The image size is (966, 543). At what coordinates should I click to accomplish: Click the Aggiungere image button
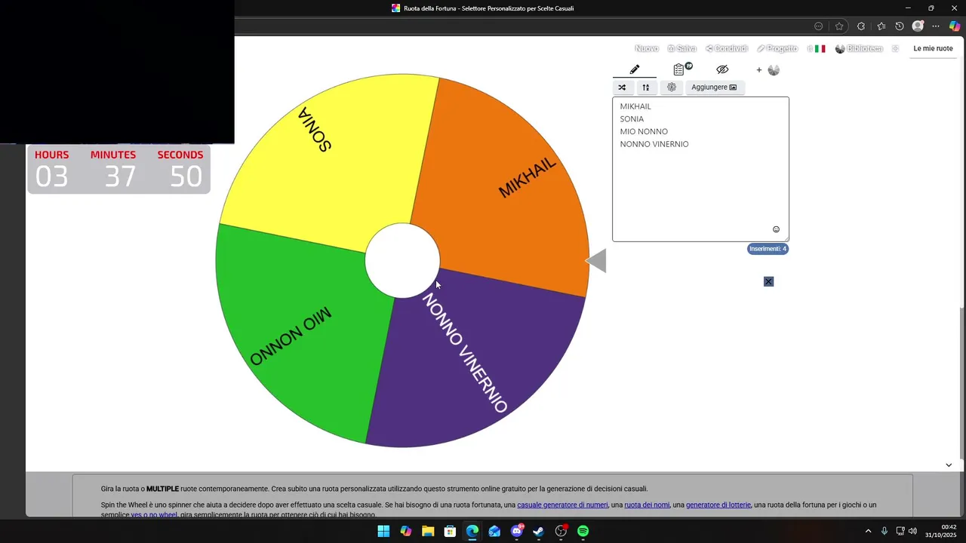click(x=714, y=87)
